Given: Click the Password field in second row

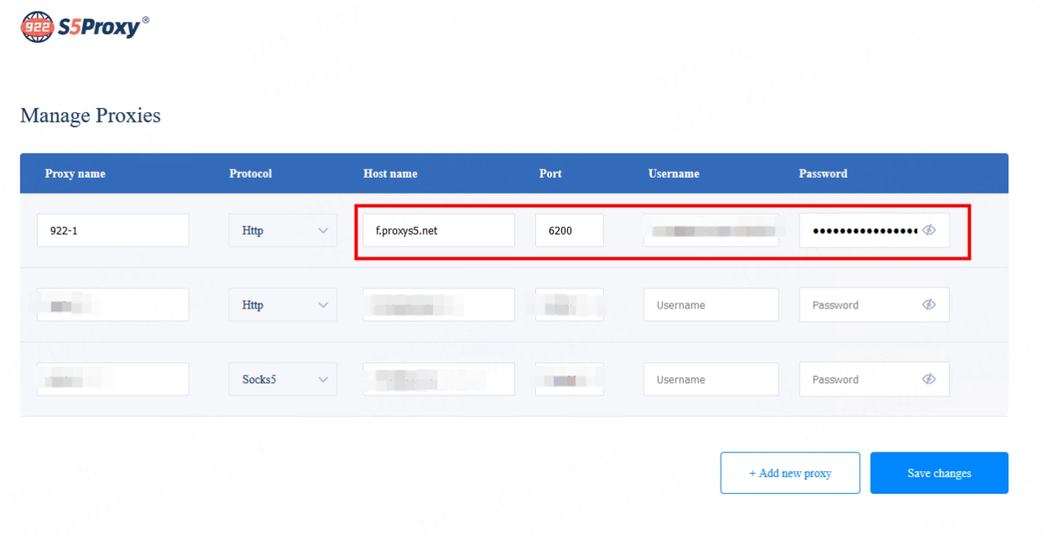Looking at the screenshot, I should click(x=860, y=305).
